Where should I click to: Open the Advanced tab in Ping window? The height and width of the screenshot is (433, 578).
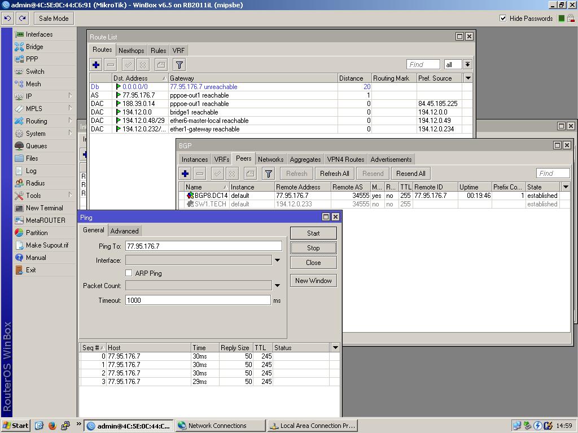click(x=125, y=231)
